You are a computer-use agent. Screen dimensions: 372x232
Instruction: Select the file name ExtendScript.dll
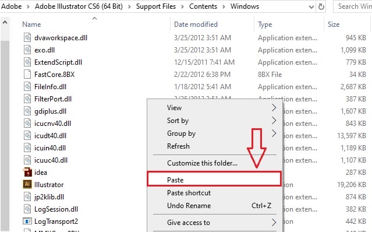(58, 62)
